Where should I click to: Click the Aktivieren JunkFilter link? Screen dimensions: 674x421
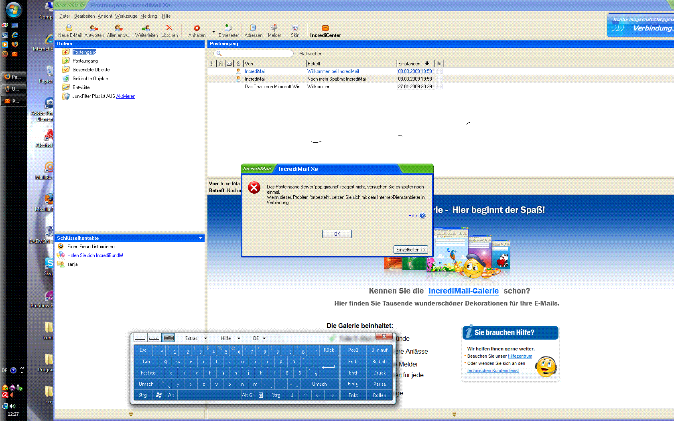click(126, 96)
